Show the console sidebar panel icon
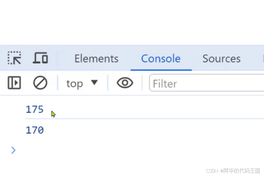 click(x=14, y=83)
